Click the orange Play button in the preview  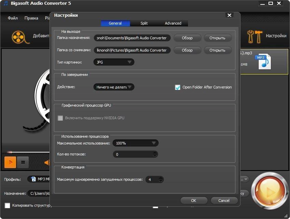click(x=10, y=162)
